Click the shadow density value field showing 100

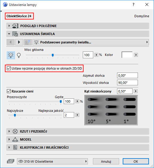tap(69, 101)
